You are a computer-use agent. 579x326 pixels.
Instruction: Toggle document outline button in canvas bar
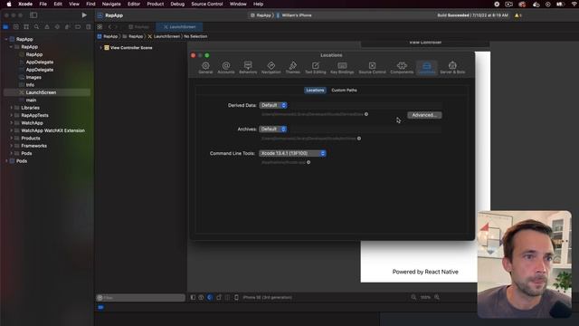(x=193, y=297)
